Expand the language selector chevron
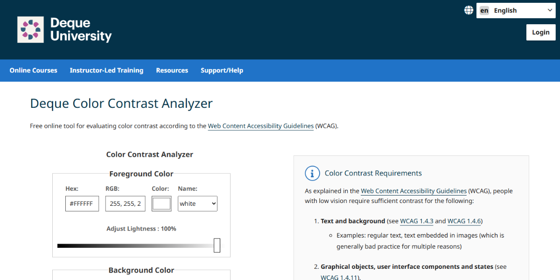The width and height of the screenshot is (560, 280). (x=550, y=10)
